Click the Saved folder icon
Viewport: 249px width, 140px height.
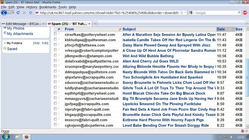(x=5, y=48)
